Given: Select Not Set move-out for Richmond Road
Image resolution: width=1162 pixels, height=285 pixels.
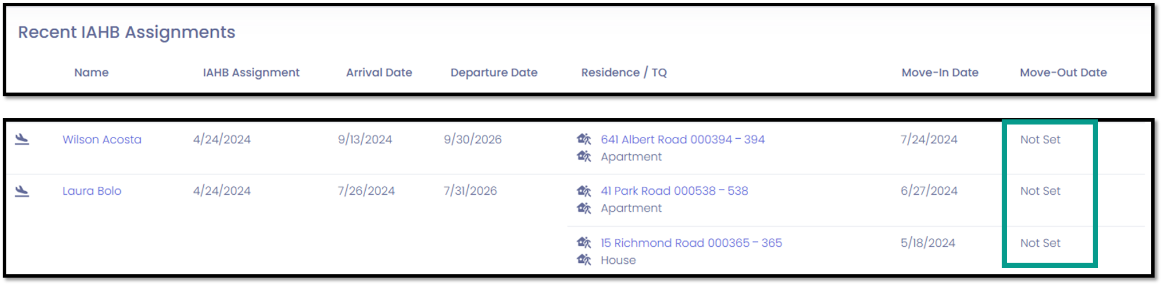Looking at the screenshot, I should tap(1040, 243).
